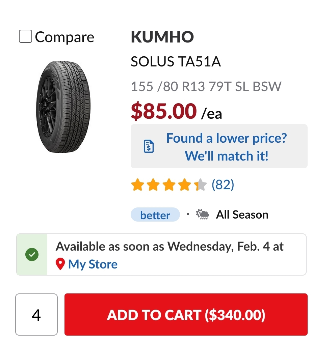Click the green availability checkmark icon

[32, 255]
